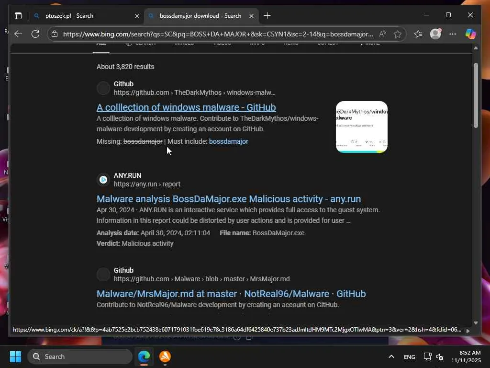Click the page scrollbar down arrow

coord(476,323)
